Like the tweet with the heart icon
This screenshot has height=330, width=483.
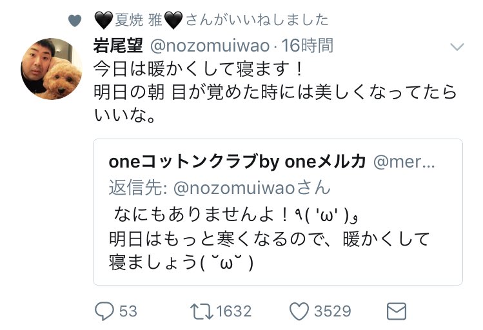(299, 311)
